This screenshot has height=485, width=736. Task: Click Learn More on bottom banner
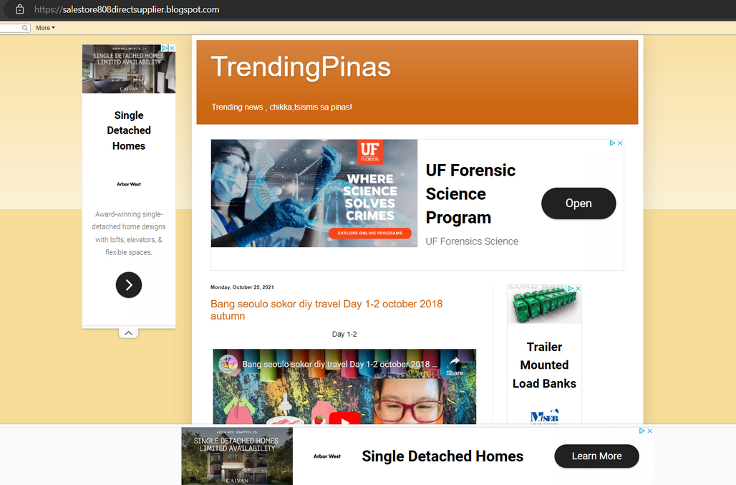[x=596, y=456]
